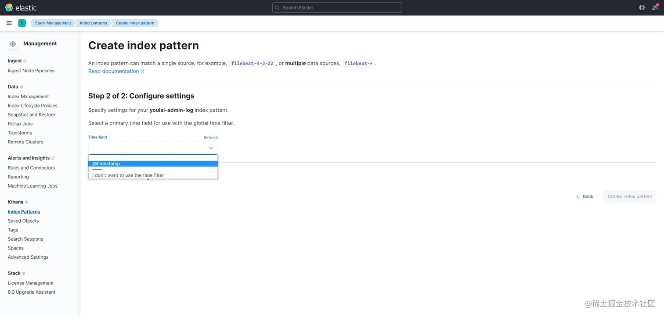This screenshot has width=664, height=317.
Task: Choose I don't want to use time filter
Action: pyautogui.click(x=153, y=175)
